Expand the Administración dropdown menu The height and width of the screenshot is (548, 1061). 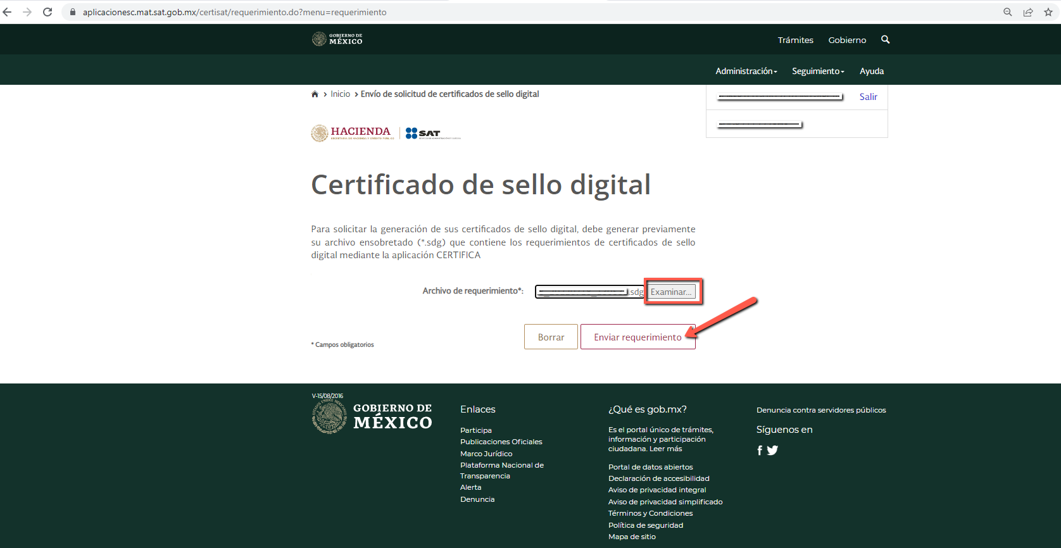coord(746,71)
